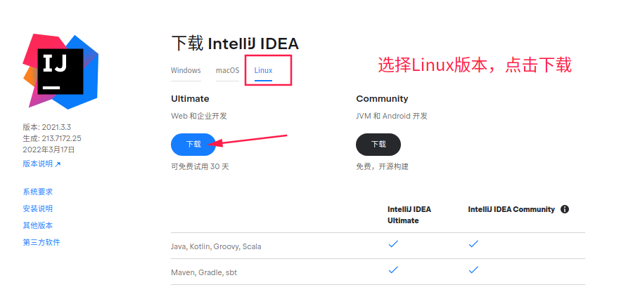Click Ultimate checkmark for Maven, Gradle row
This screenshot has width=633, height=292.
click(394, 270)
